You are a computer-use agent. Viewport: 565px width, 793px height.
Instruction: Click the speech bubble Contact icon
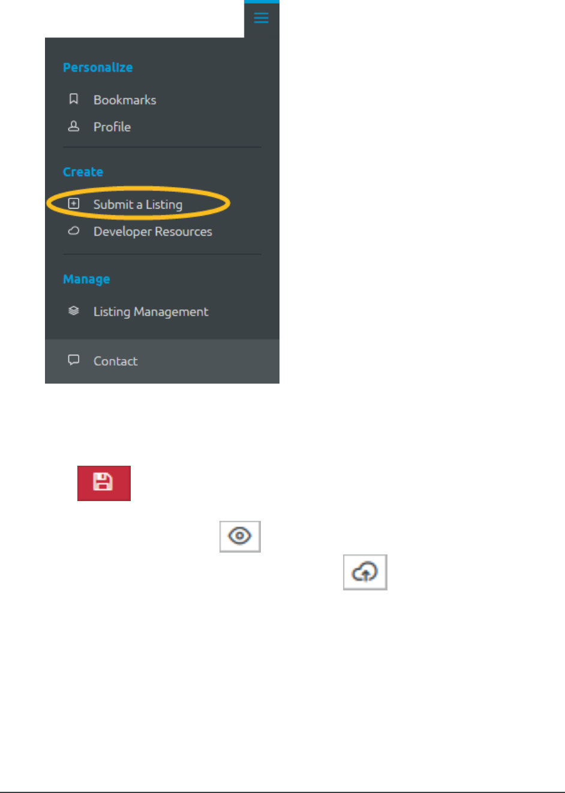pos(74,360)
